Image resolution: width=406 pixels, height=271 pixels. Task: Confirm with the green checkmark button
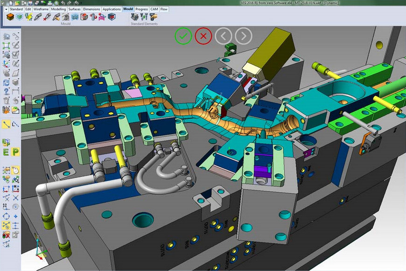183,36
